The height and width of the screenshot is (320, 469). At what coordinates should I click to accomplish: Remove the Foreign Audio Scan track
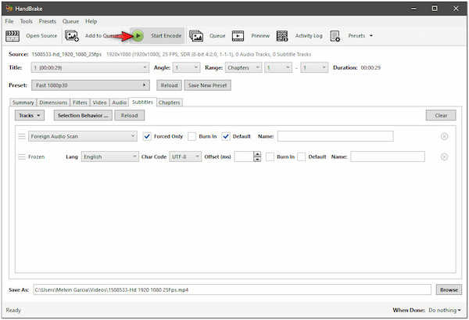tap(445, 136)
